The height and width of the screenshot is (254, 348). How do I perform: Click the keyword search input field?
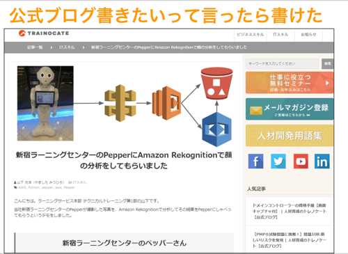tap(282, 63)
